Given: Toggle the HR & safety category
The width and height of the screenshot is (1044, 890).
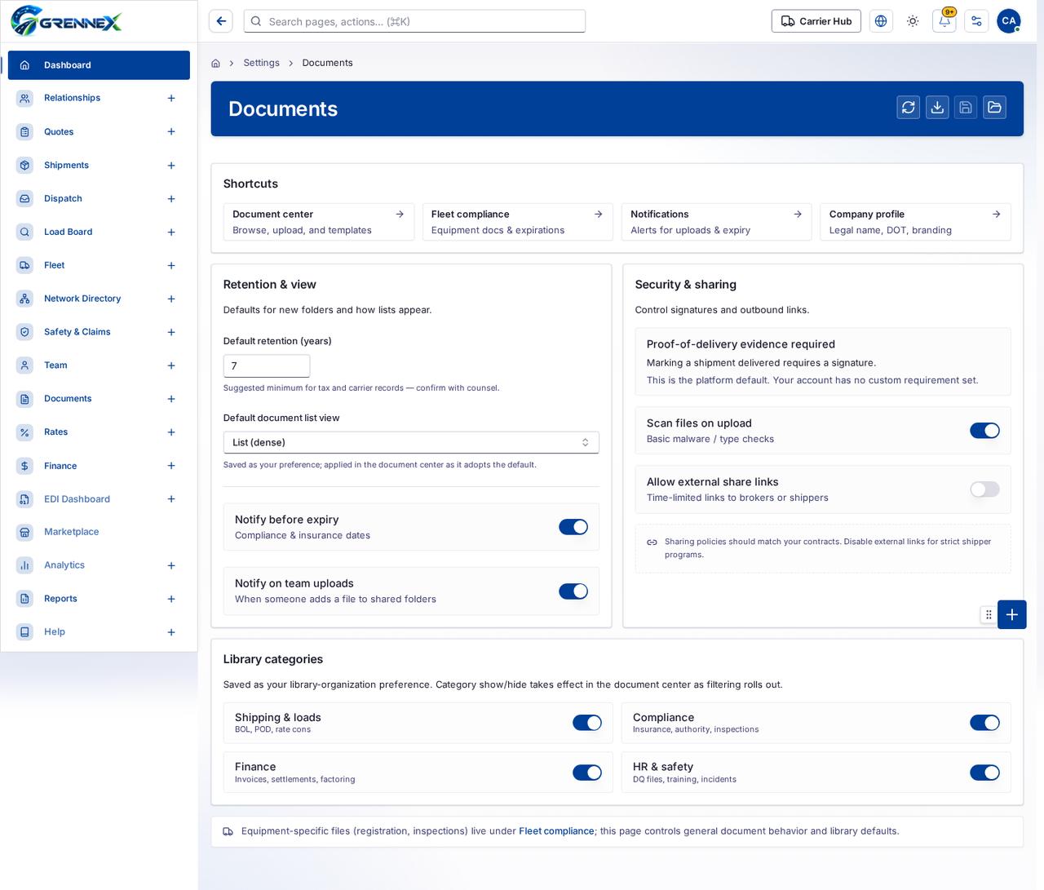Looking at the screenshot, I should [x=984, y=773].
